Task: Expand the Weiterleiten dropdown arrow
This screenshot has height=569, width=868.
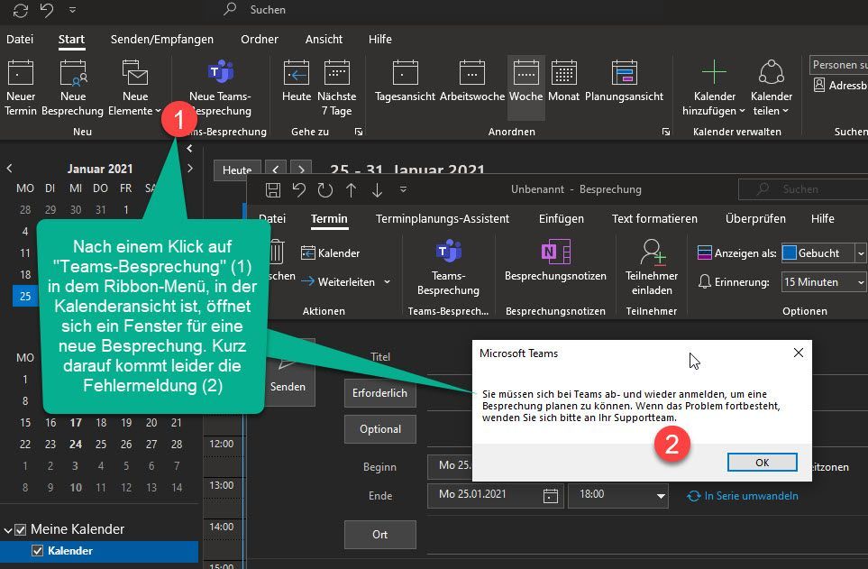Action: click(387, 282)
